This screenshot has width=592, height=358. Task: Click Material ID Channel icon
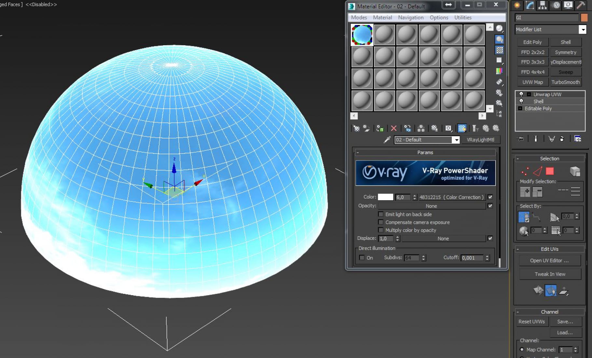pyautogui.click(x=448, y=129)
